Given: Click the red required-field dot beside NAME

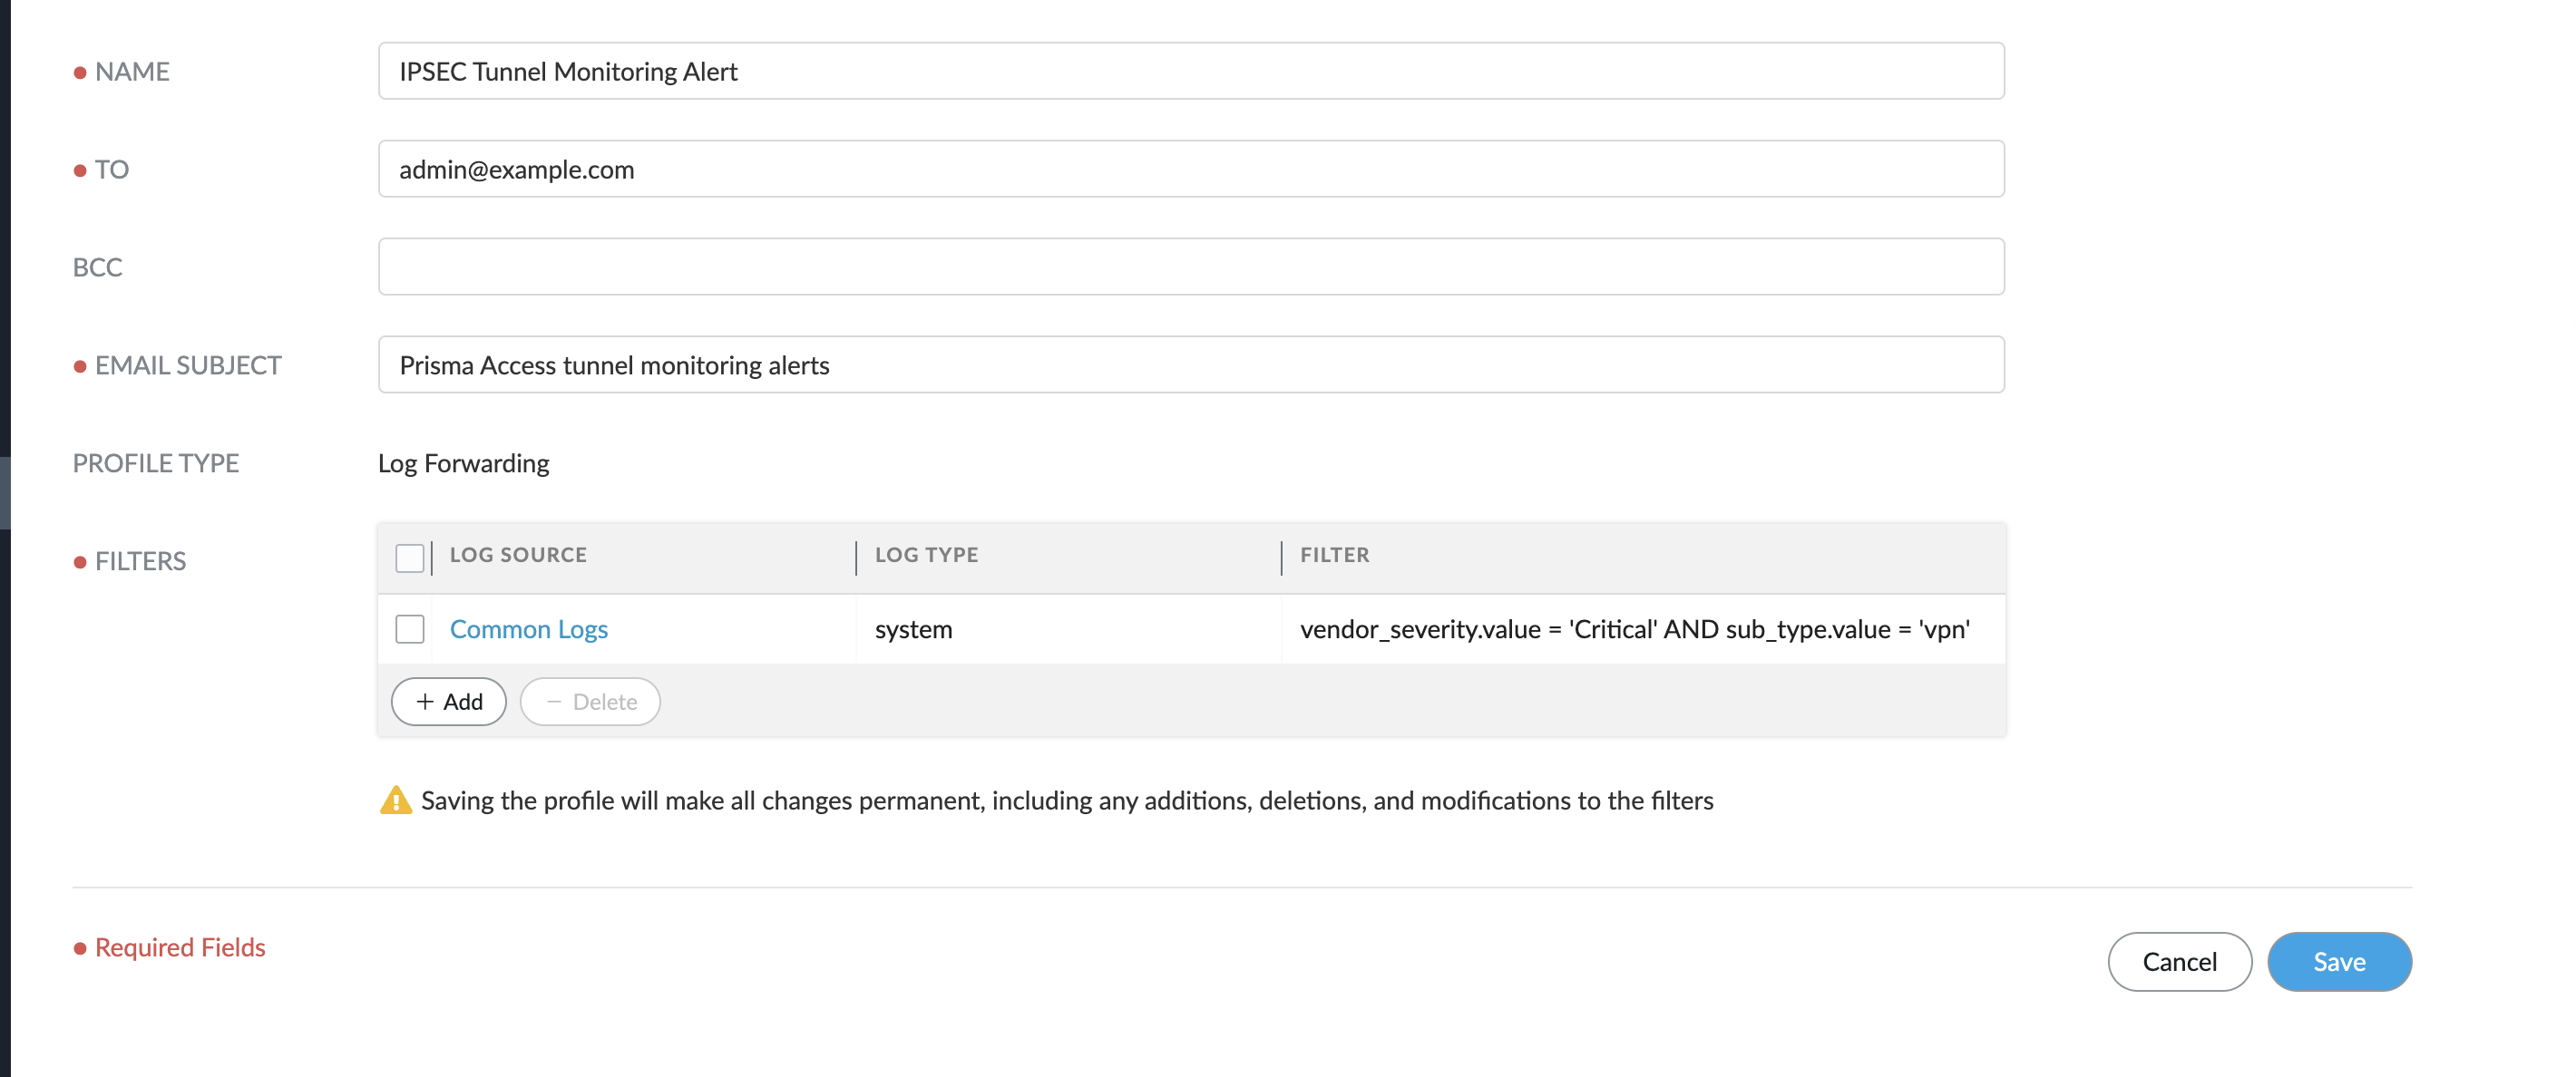Looking at the screenshot, I should tap(80, 72).
